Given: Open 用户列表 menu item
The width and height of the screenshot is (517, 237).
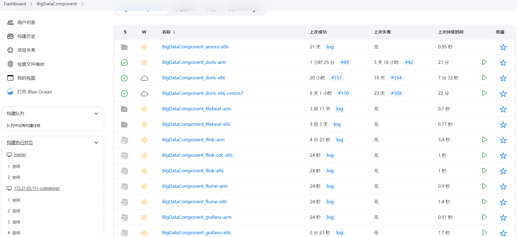Looking at the screenshot, I should click(x=26, y=23).
